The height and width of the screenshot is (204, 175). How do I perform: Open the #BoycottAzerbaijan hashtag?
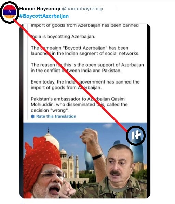coord(44,16)
